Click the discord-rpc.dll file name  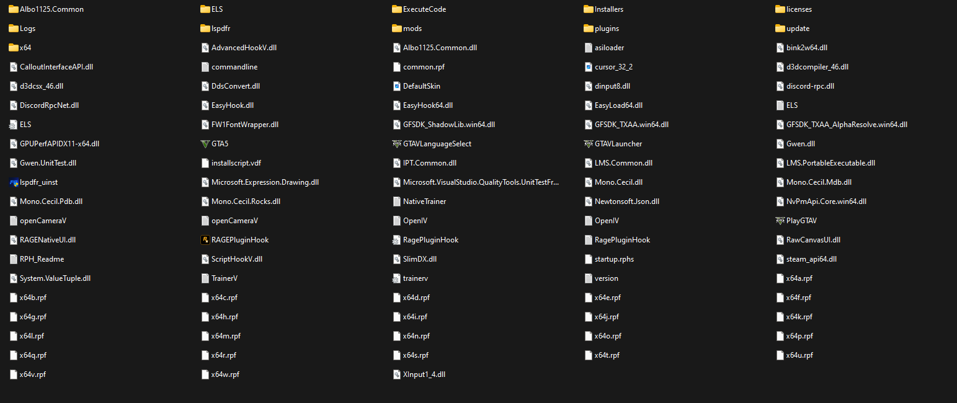pyautogui.click(x=810, y=86)
